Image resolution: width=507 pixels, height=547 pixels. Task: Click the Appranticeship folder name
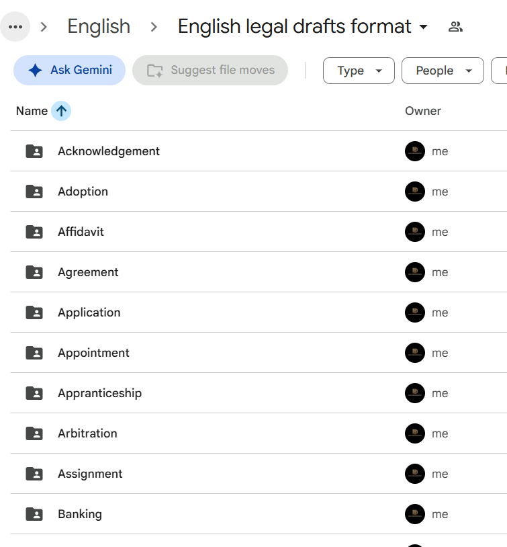[x=100, y=394]
